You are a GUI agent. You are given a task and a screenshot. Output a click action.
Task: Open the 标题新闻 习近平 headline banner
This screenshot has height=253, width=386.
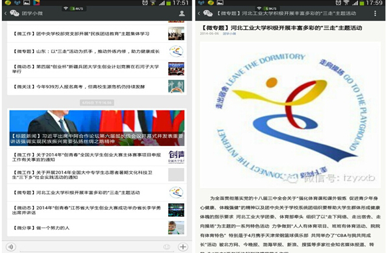97,128
